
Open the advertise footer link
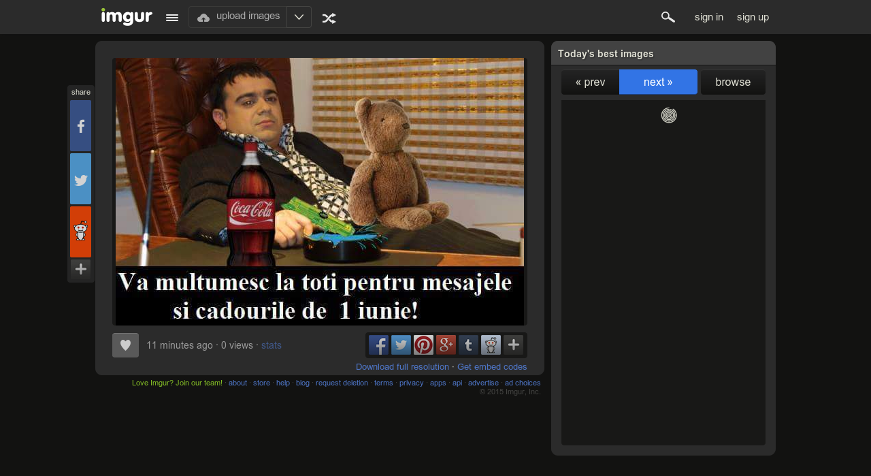click(483, 383)
